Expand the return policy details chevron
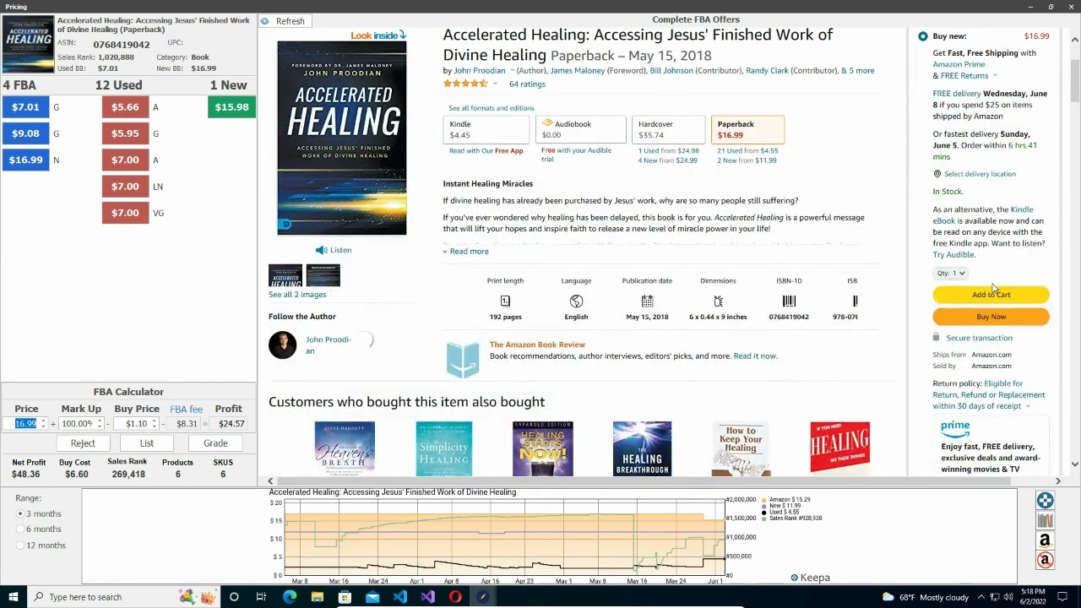The height and width of the screenshot is (608, 1081). coord(1028,406)
